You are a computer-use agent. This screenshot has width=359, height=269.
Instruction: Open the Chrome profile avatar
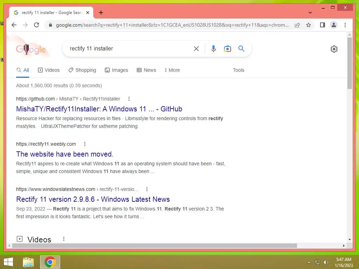tap(334, 25)
